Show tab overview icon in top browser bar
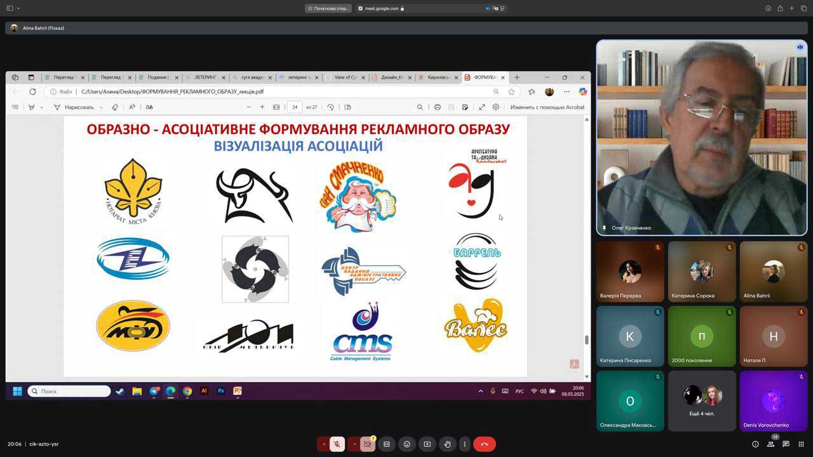Image resolution: width=813 pixels, height=457 pixels. 803,8
